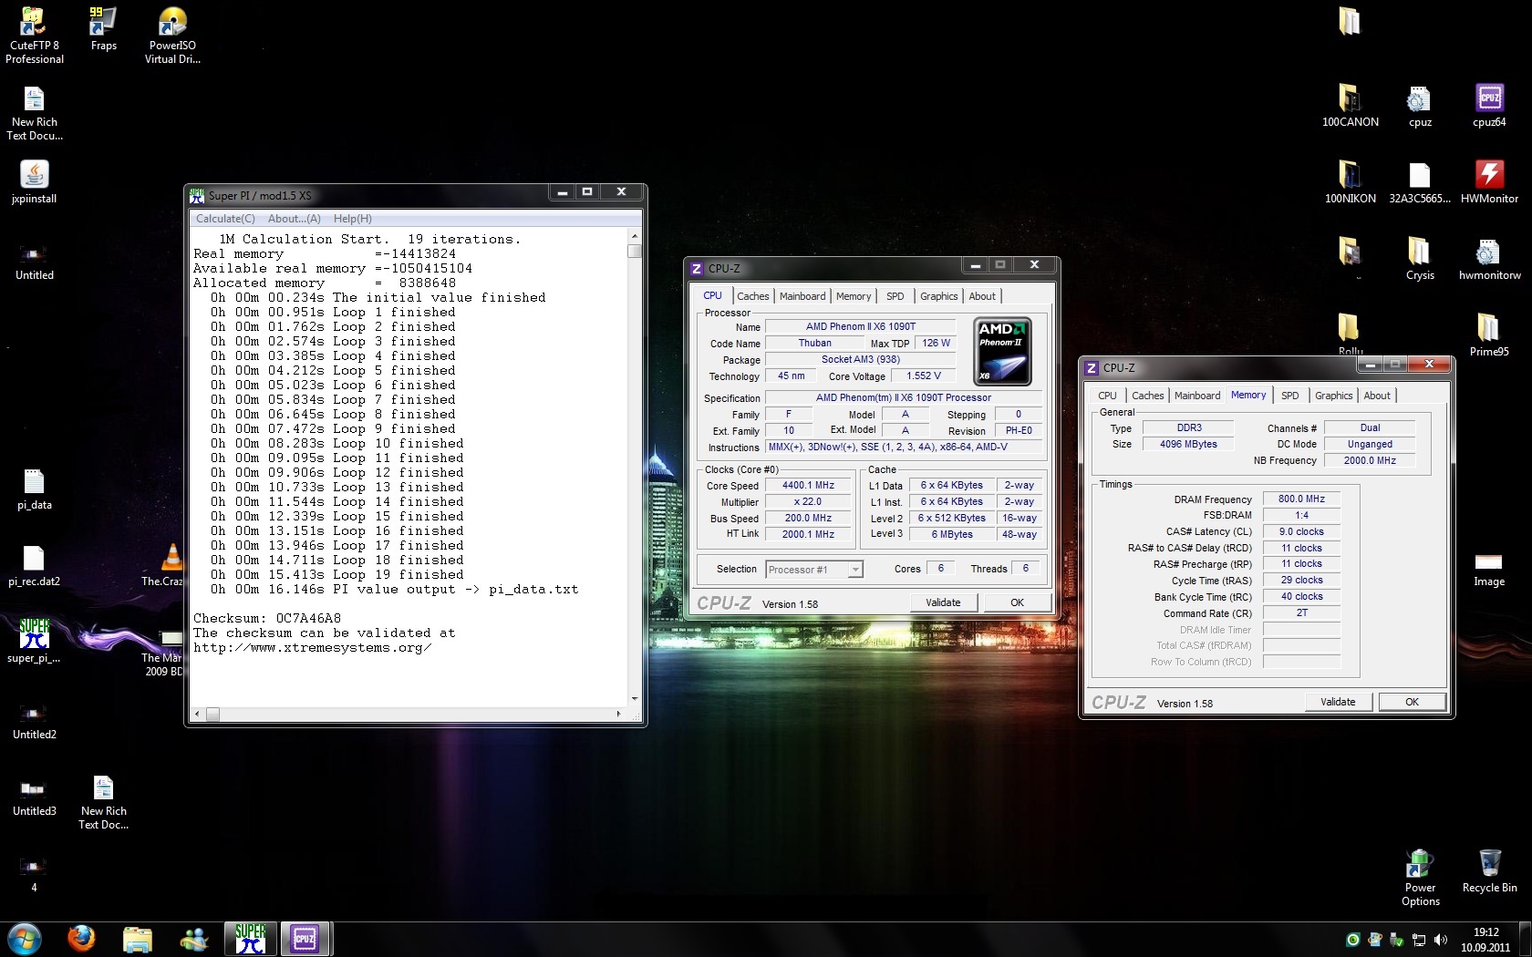Switch to Caches tab in left CPU-Z
This screenshot has height=957, width=1532.
(753, 296)
